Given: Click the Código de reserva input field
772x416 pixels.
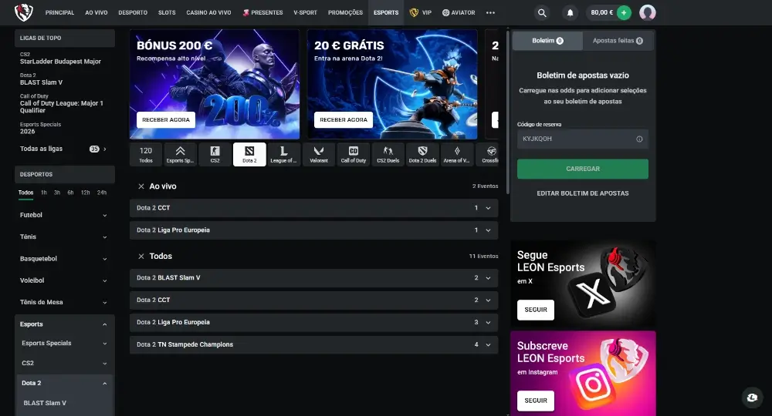Looking at the screenshot, I should [575, 139].
